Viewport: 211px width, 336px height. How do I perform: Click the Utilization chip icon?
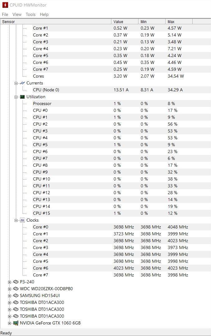(22, 97)
